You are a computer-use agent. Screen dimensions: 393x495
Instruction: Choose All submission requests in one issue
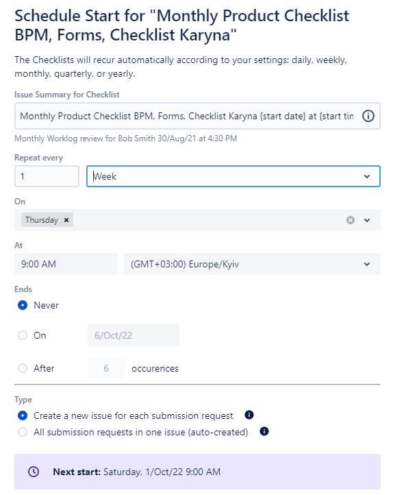click(23, 432)
